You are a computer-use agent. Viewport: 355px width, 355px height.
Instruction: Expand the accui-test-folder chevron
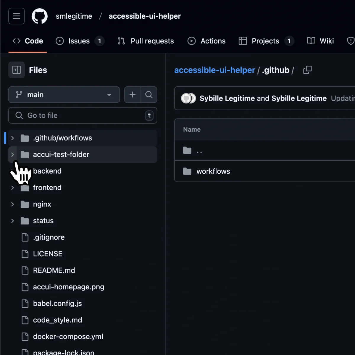click(12, 154)
